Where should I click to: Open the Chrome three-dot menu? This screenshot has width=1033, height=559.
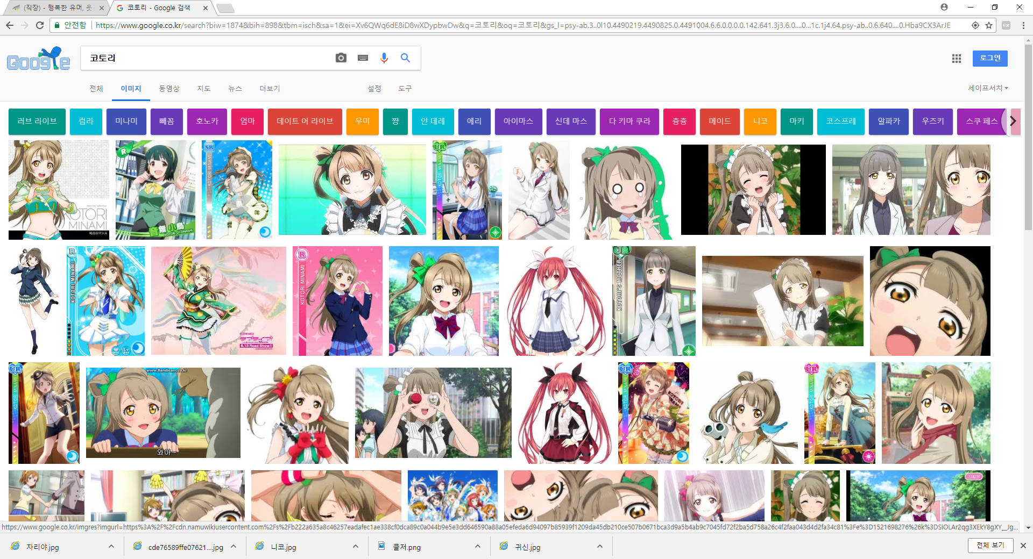pyautogui.click(x=1023, y=25)
